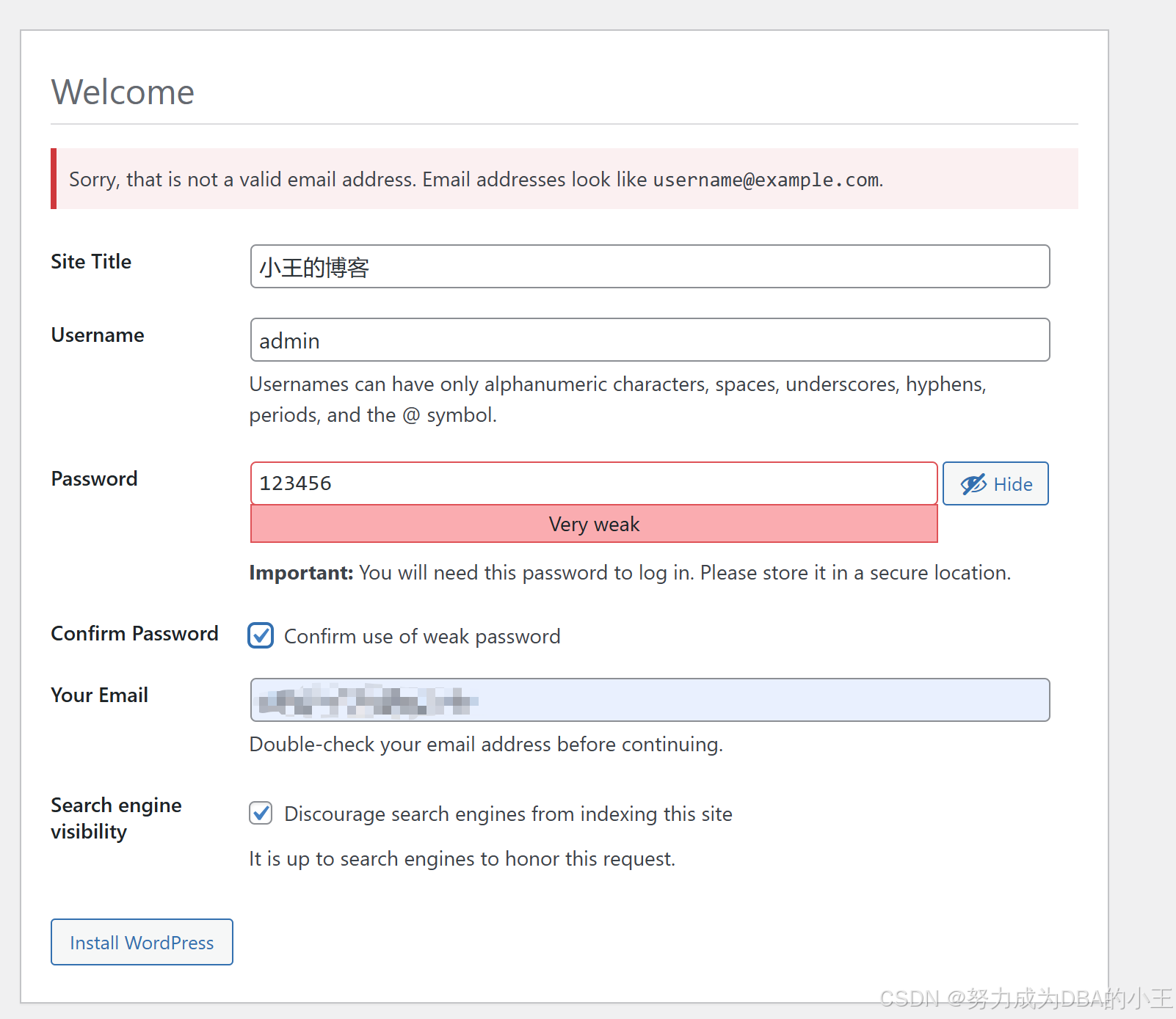This screenshot has height=1019, width=1176.
Task: Click the Double-check your email address note
Action: (486, 744)
